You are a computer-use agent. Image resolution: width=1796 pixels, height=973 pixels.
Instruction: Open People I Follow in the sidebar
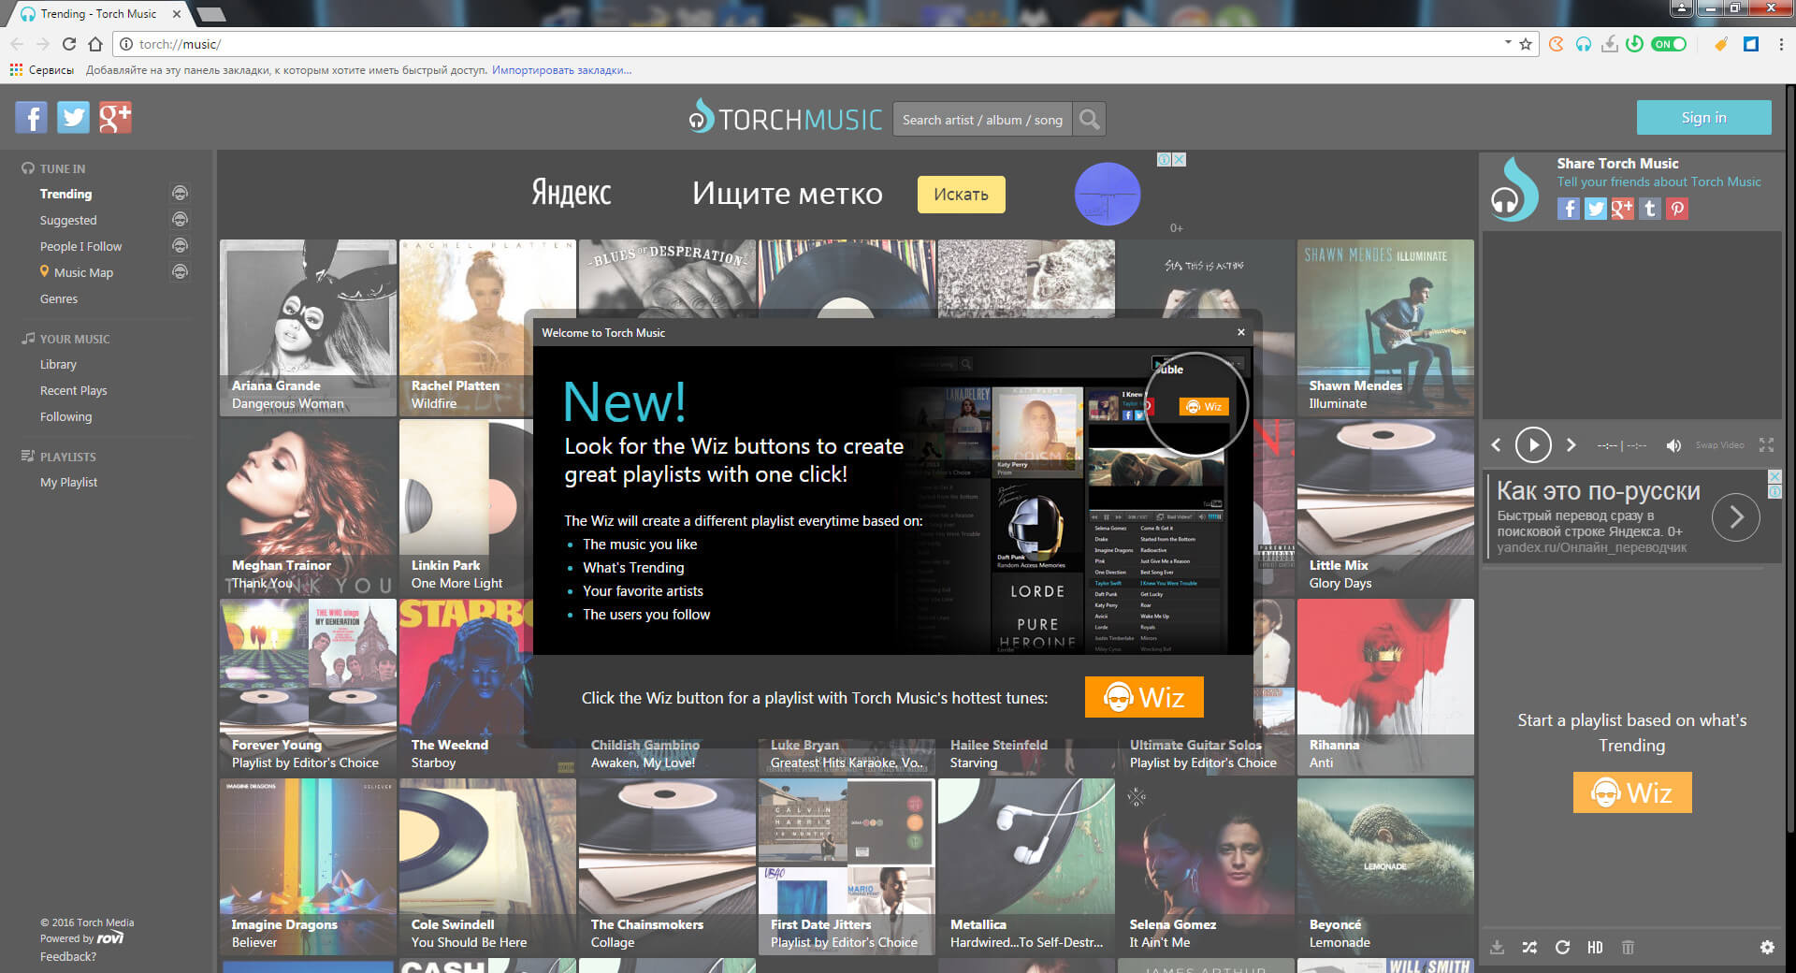click(x=80, y=246)
